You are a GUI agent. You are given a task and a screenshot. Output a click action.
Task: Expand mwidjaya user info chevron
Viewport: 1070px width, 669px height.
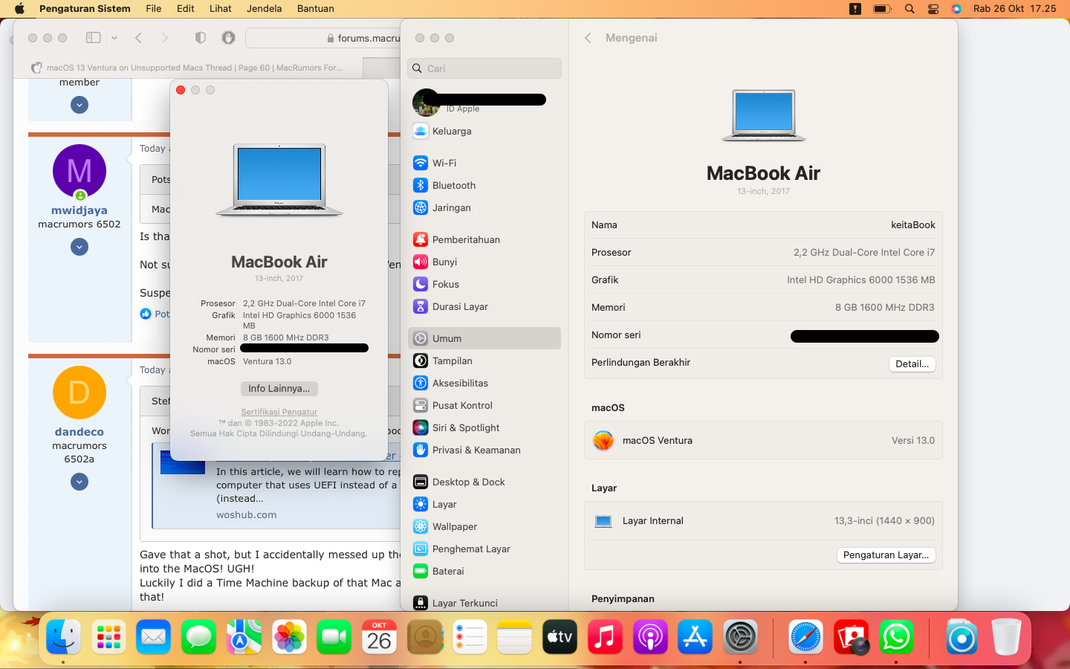(80, 246)
